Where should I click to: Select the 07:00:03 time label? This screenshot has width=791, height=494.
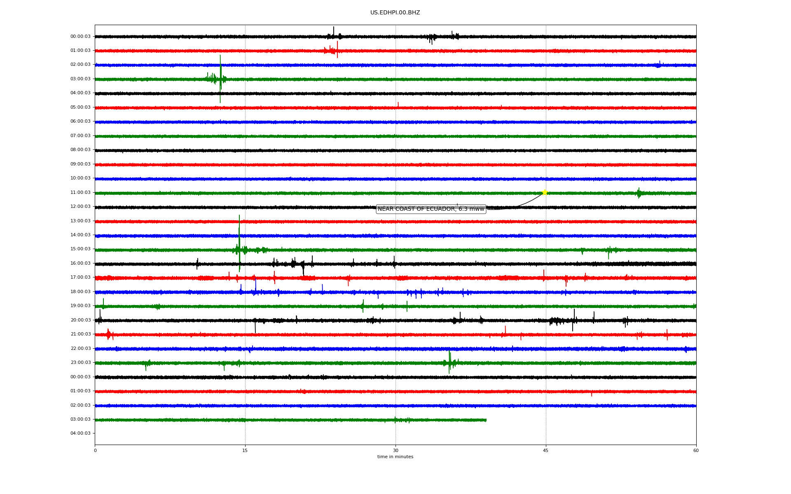tap(80, 136)
